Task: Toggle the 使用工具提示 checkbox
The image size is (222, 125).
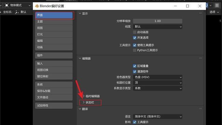Action: tap(135, 45)
